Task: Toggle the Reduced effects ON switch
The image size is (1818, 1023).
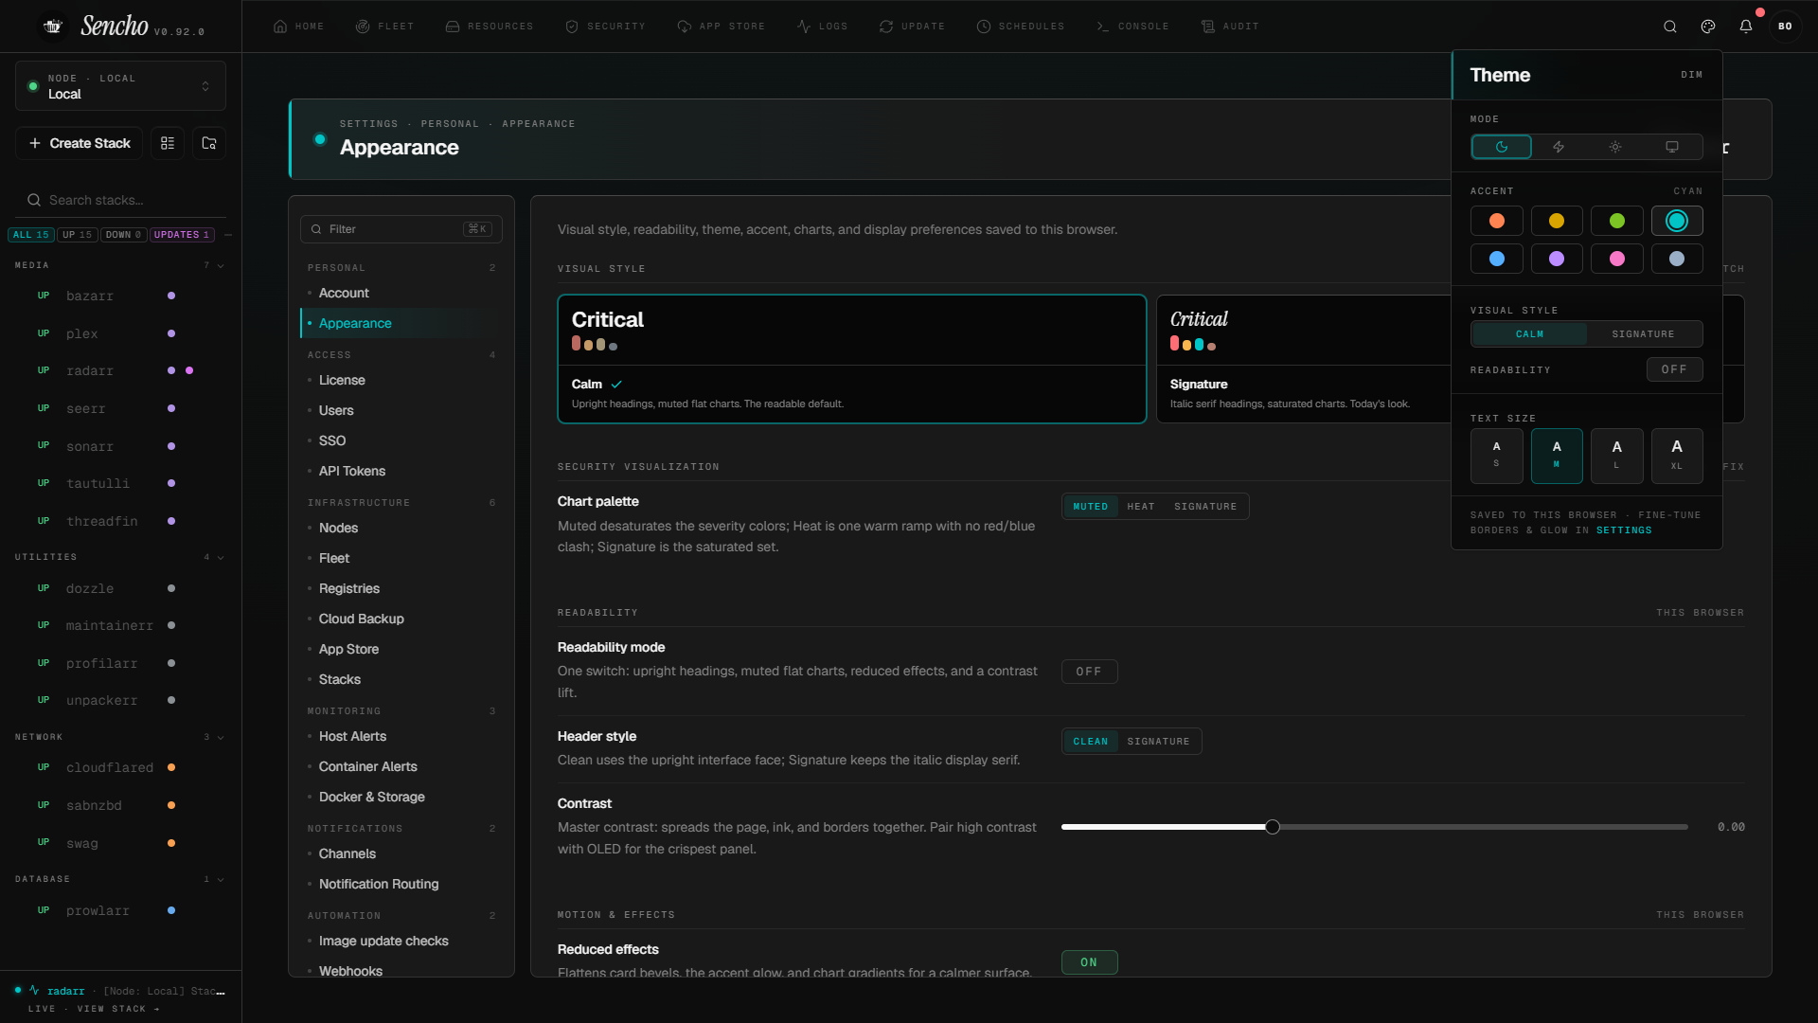Action: click(1089, 962)
